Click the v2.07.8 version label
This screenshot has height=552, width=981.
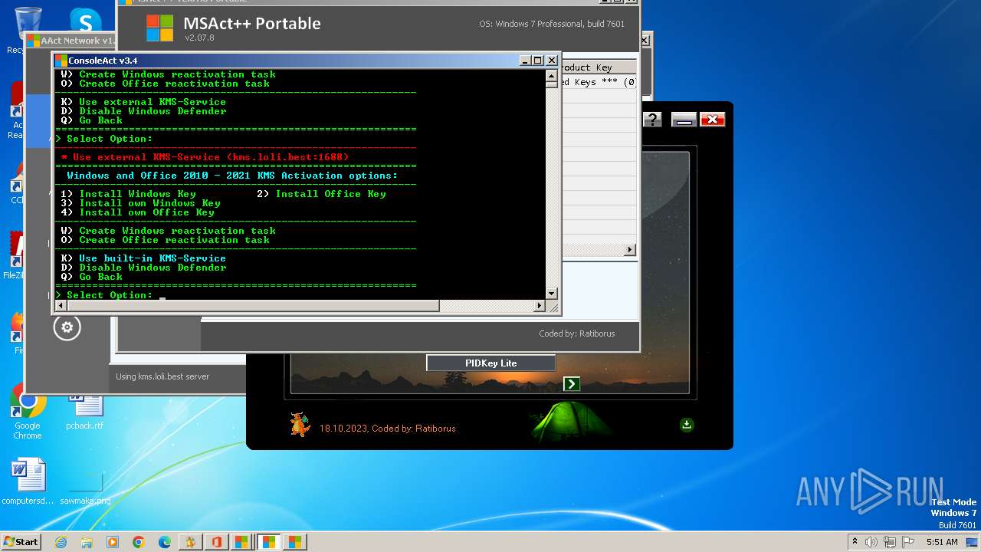(199, 38)
